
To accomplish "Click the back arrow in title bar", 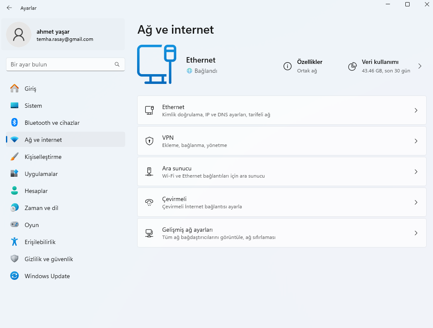I will 9,8.
